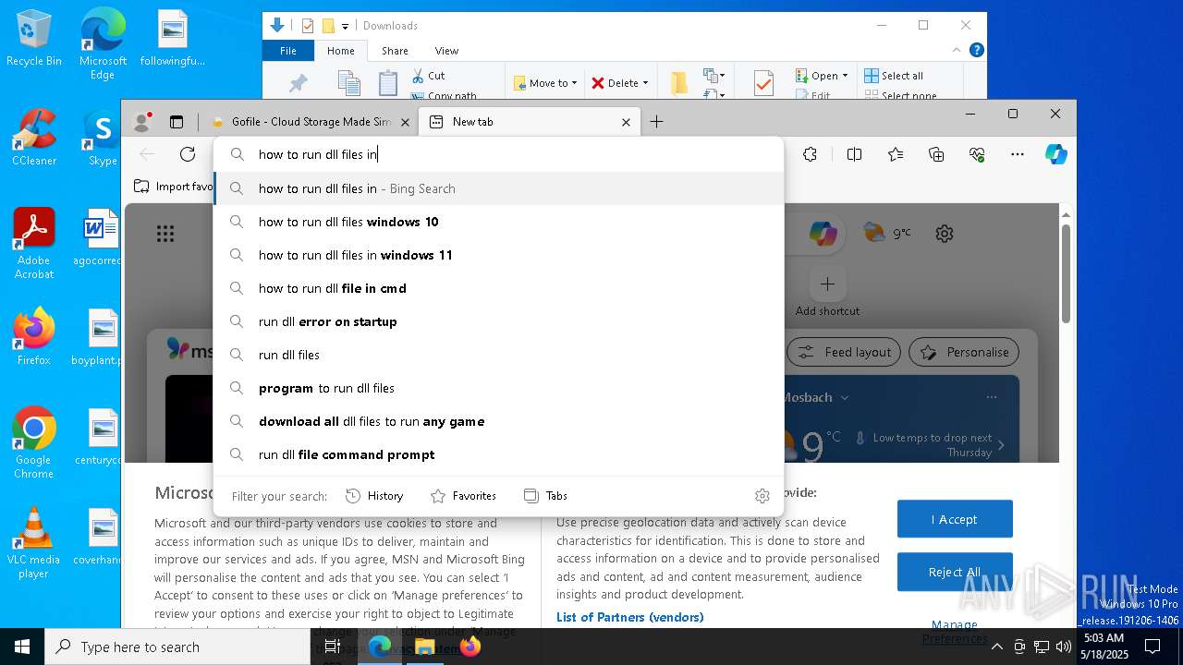Click Cut in Explorer ribbon
Viewport: 1183px width, 665px height.
coord(428,76)
